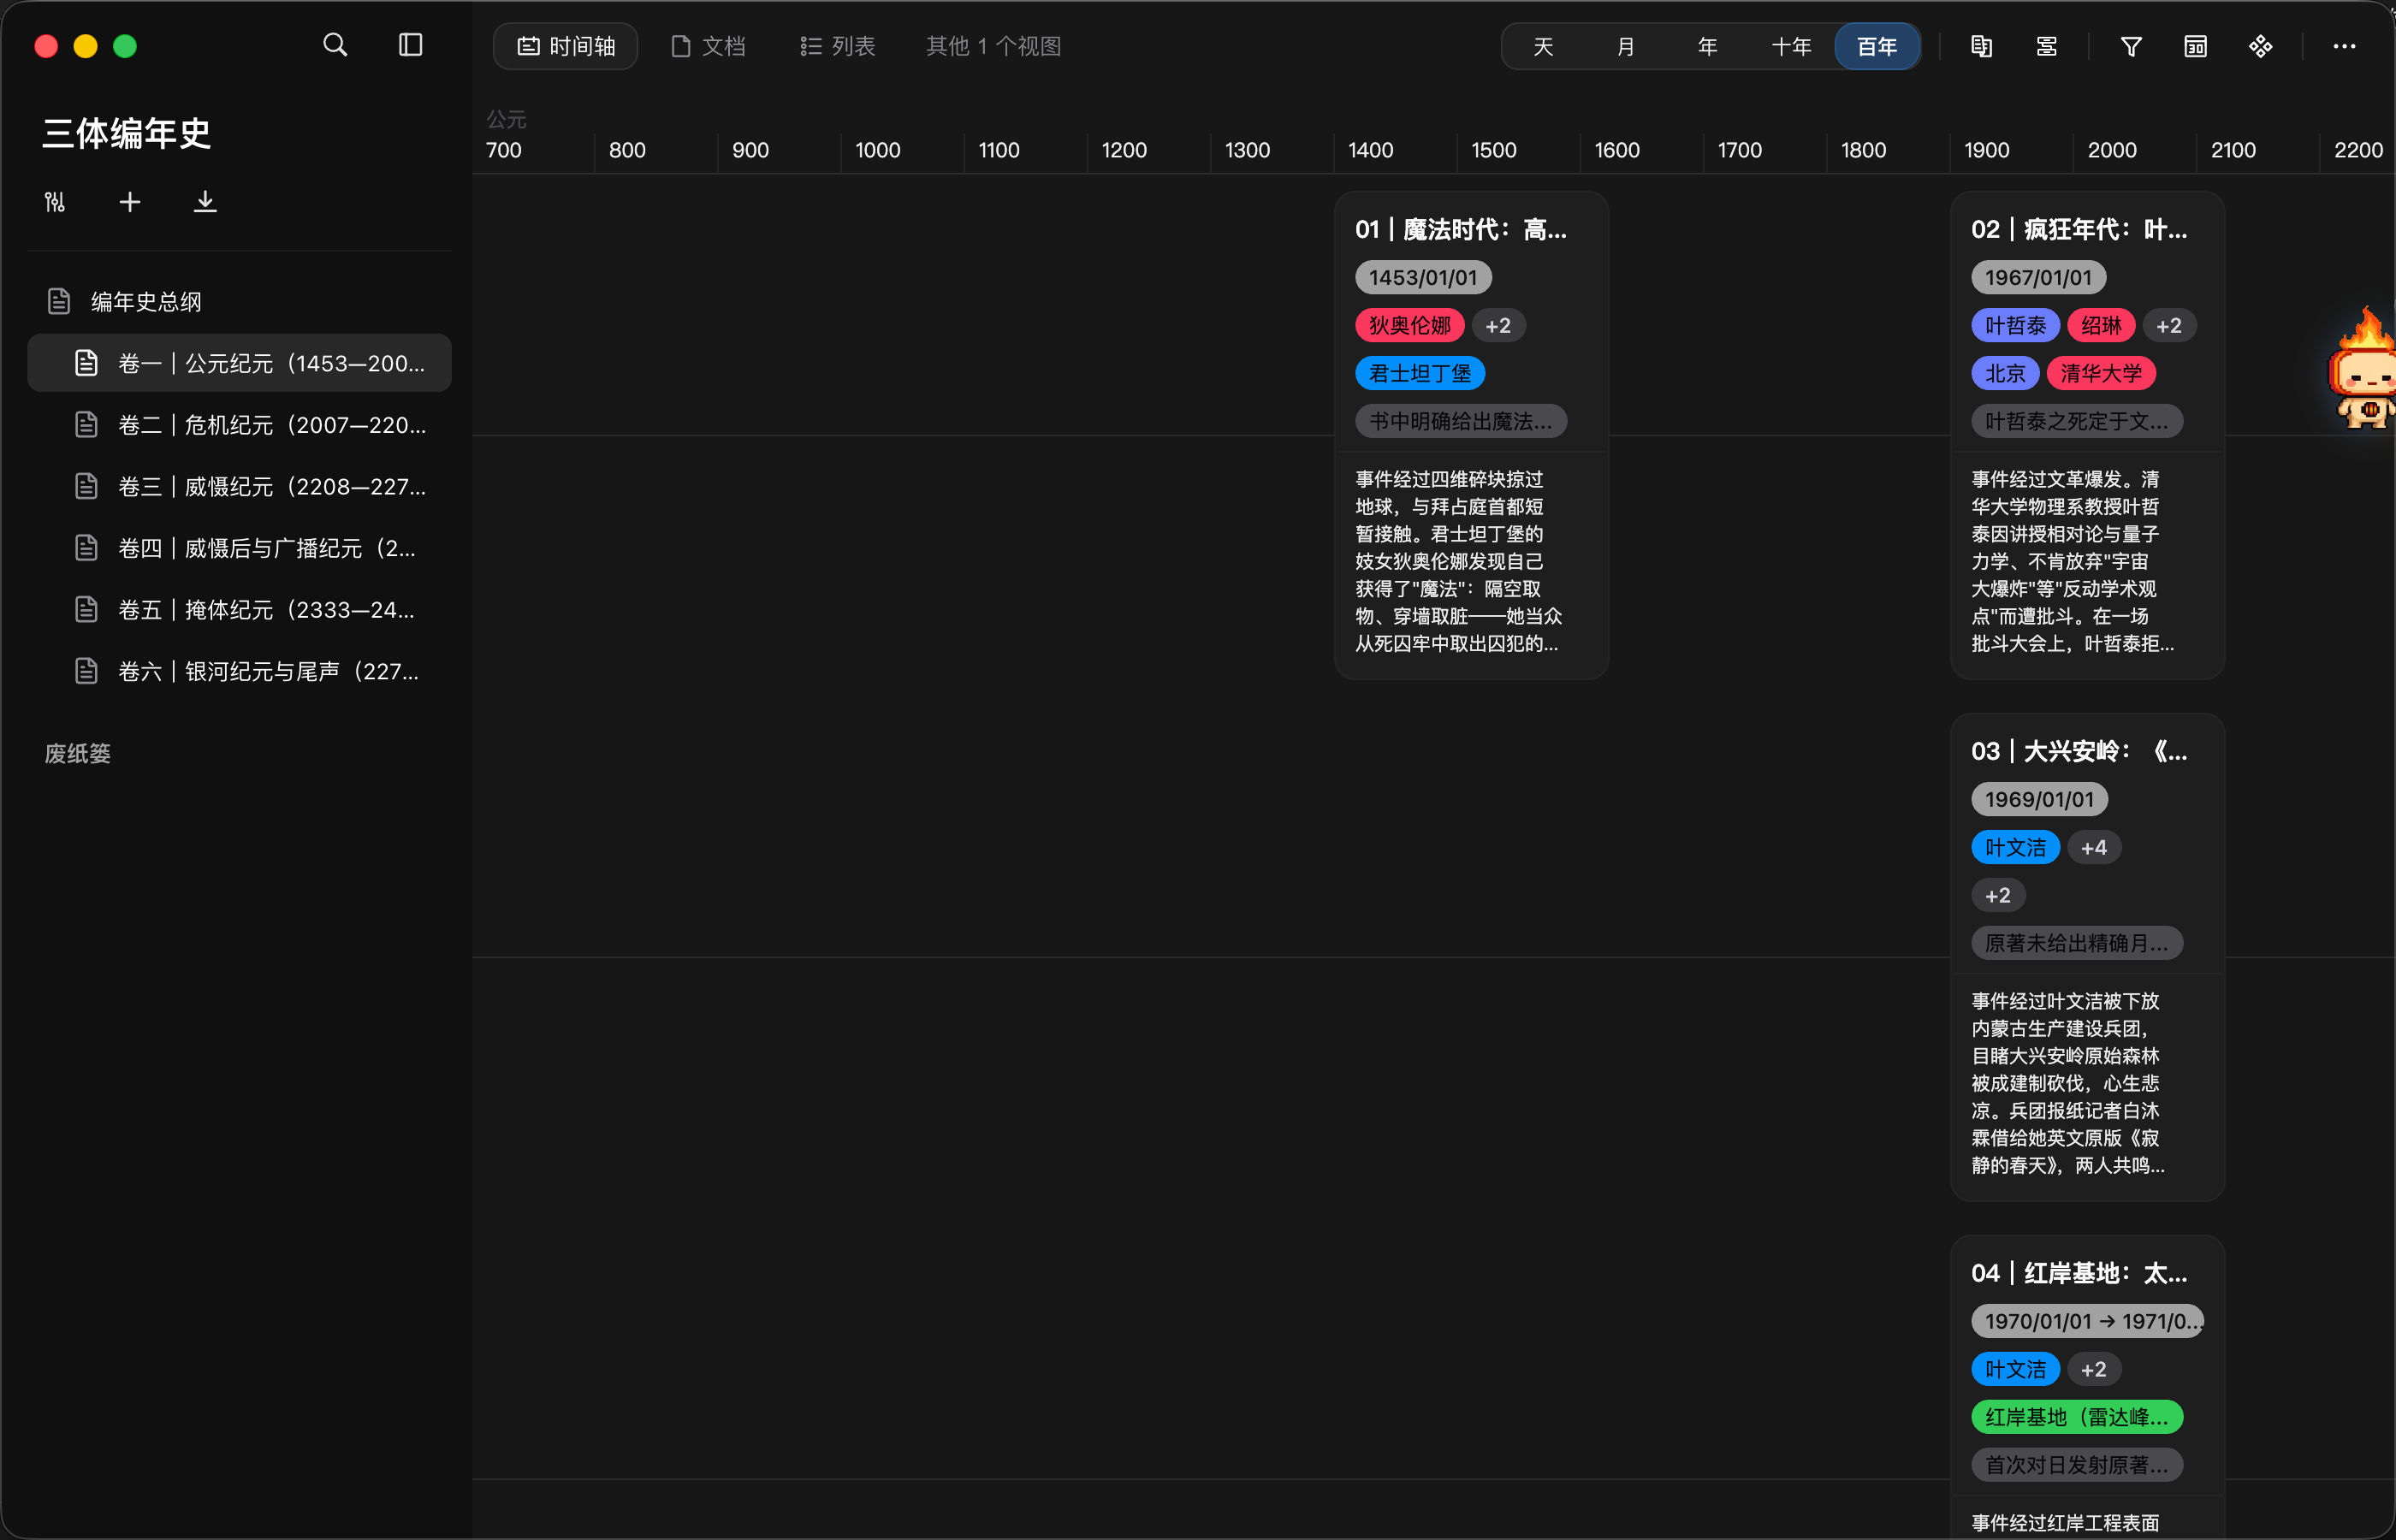Open sidebar filter settings sliders icon
Viewport: 2396px width, 1540px height.
coord(55,202)
